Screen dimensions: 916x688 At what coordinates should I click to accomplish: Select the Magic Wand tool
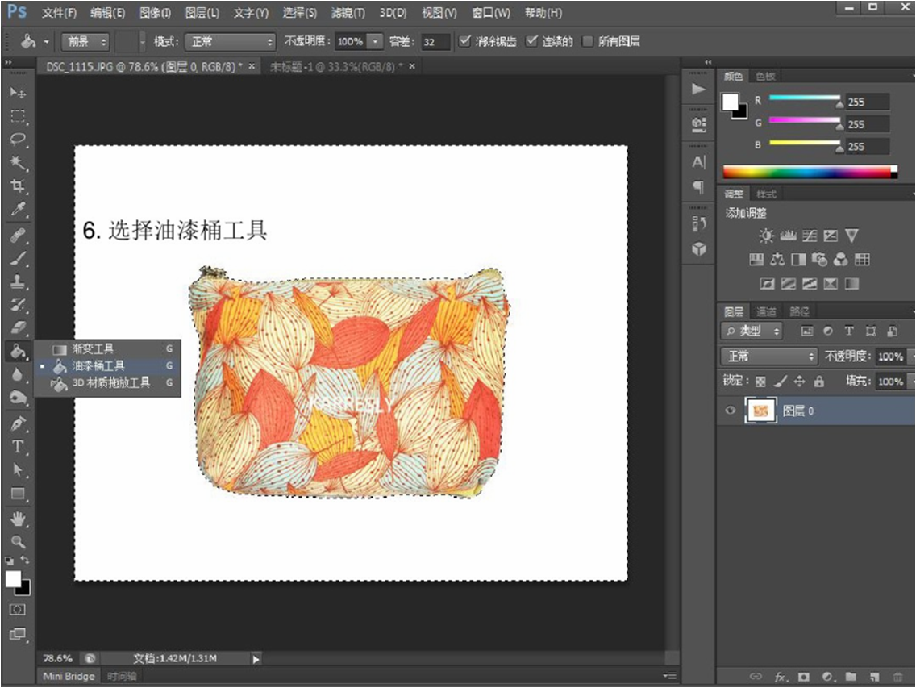tap(18, 163)
